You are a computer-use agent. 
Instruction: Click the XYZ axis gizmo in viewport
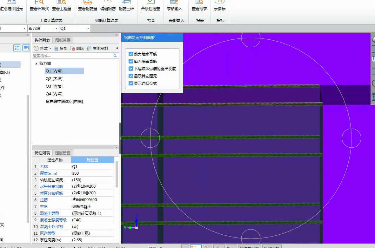coord(131,222)
